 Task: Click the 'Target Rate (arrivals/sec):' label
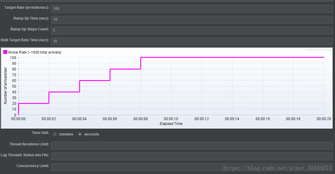[27, 8]
